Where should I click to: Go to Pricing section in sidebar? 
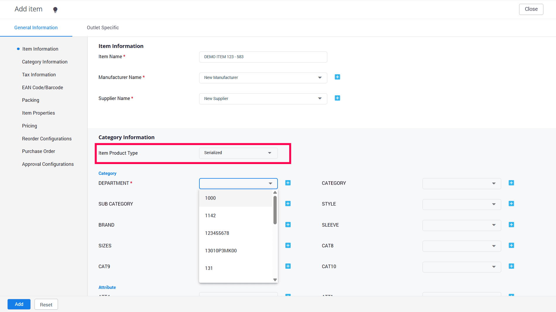coord(30,126)
